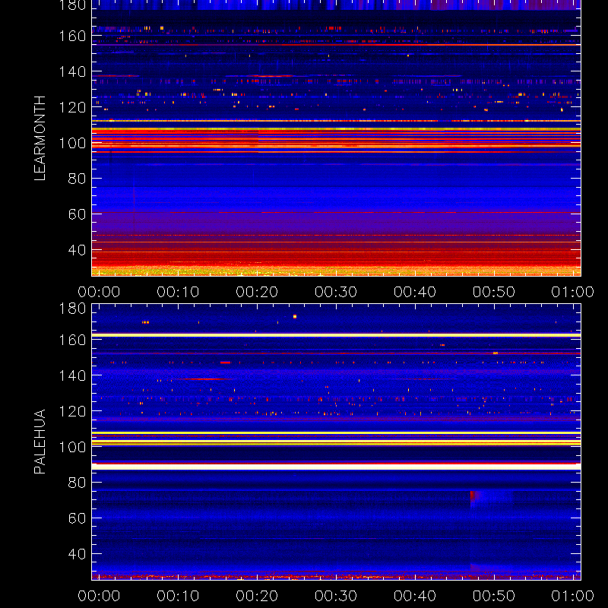Viewport: 608px width, 608px height.
Task: Select the 140 tick label on the Learmonth plot
Action: click(72, 71)
